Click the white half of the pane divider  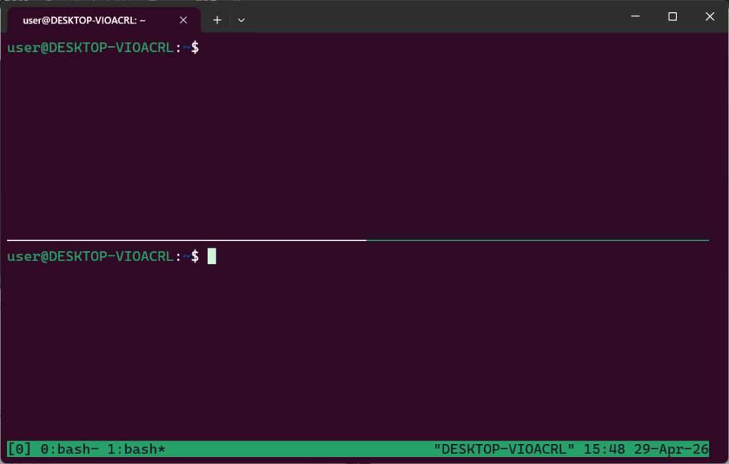[x=185, y=241]
